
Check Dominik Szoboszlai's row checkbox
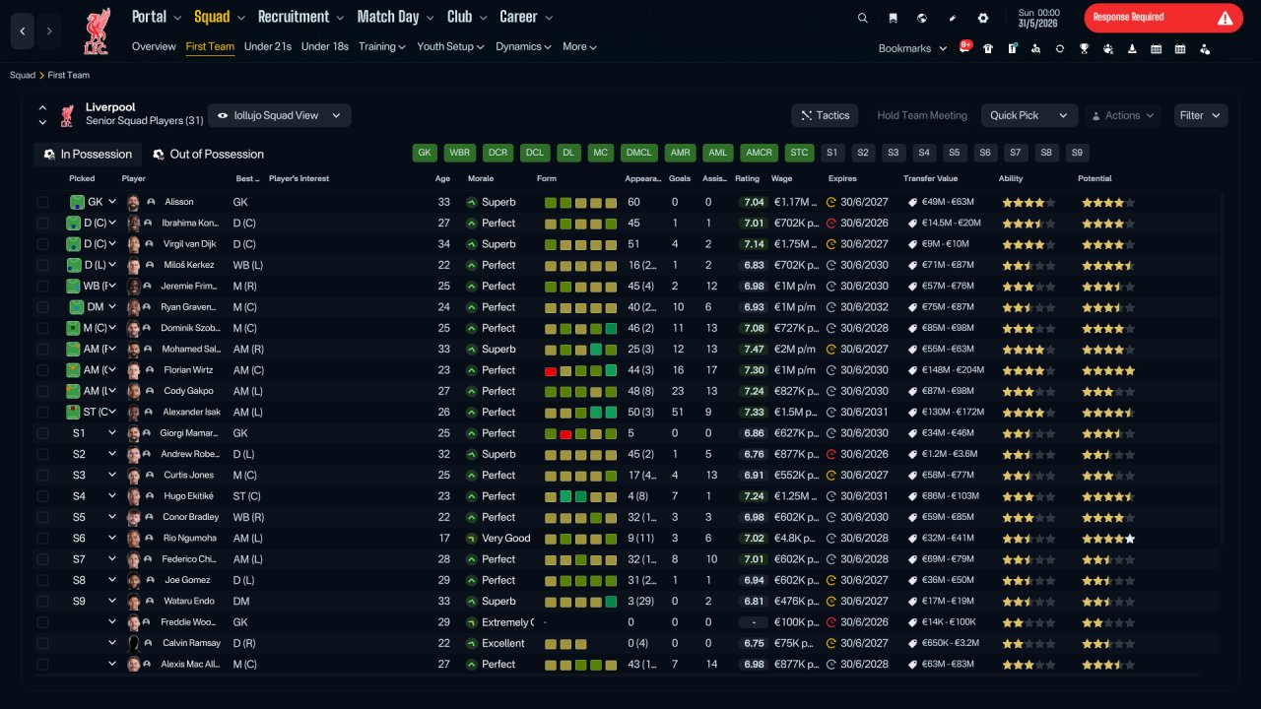click(42, 328)
